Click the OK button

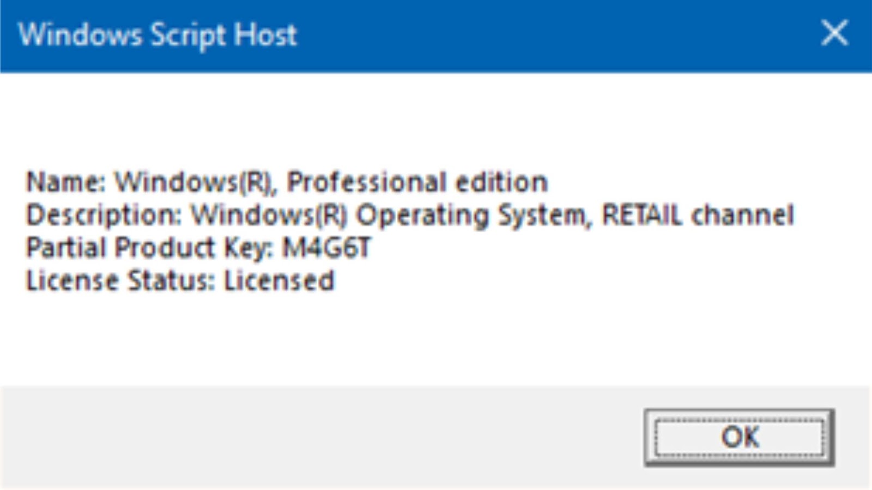[x=739, y=437]
